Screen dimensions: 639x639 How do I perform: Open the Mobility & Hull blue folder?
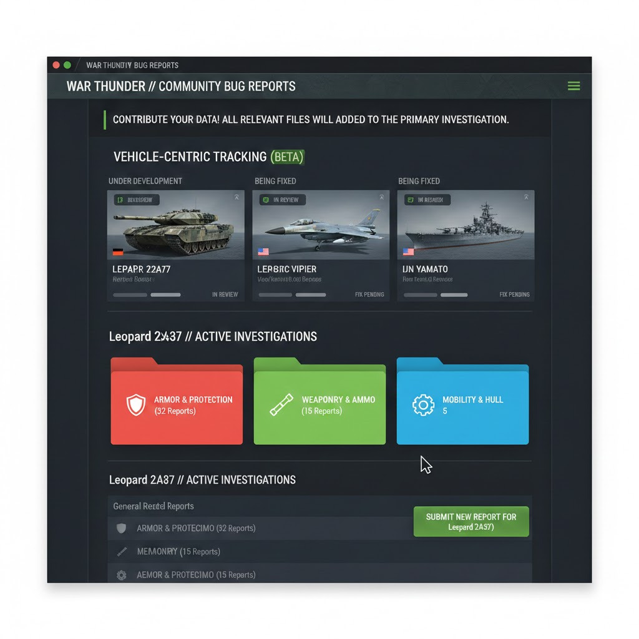click(462, 406)
